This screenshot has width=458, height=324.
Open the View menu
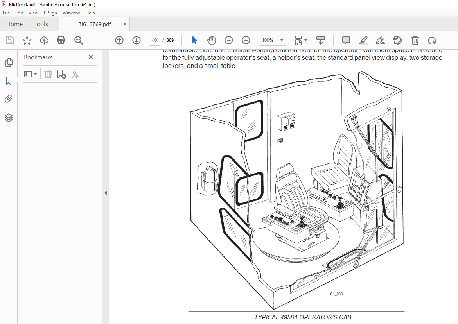(33, 13)
